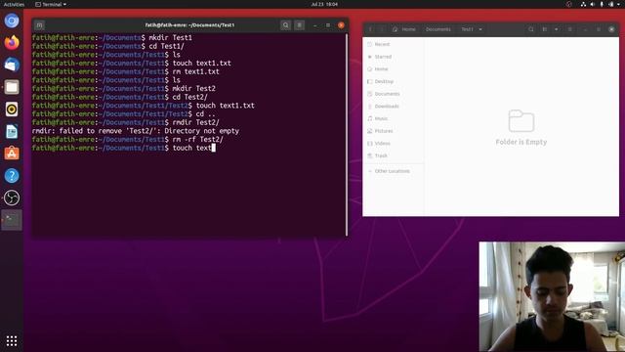Open LibreOffice Writer from the dock
This screenshot has width=625, height=352.
pyautogui.click(x=12, y=131)
